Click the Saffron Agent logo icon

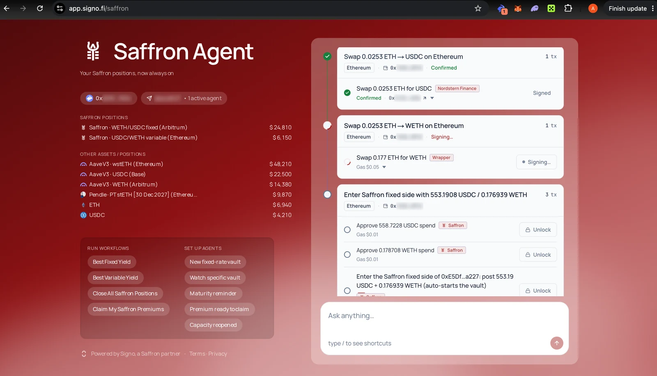click(93, 51)
